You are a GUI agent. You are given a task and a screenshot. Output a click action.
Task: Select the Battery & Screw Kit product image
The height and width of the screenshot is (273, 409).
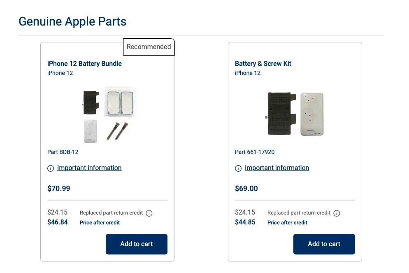click(x=295, y=114)
